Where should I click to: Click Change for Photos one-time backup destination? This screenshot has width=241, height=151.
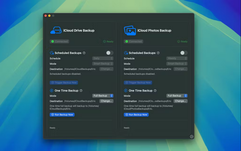pos(180,101)
